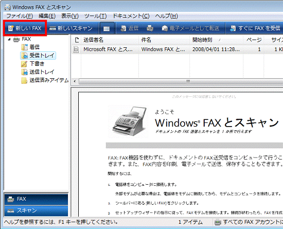
Task: Open the ヘルプ(H) menu
Action: (166, 16)
